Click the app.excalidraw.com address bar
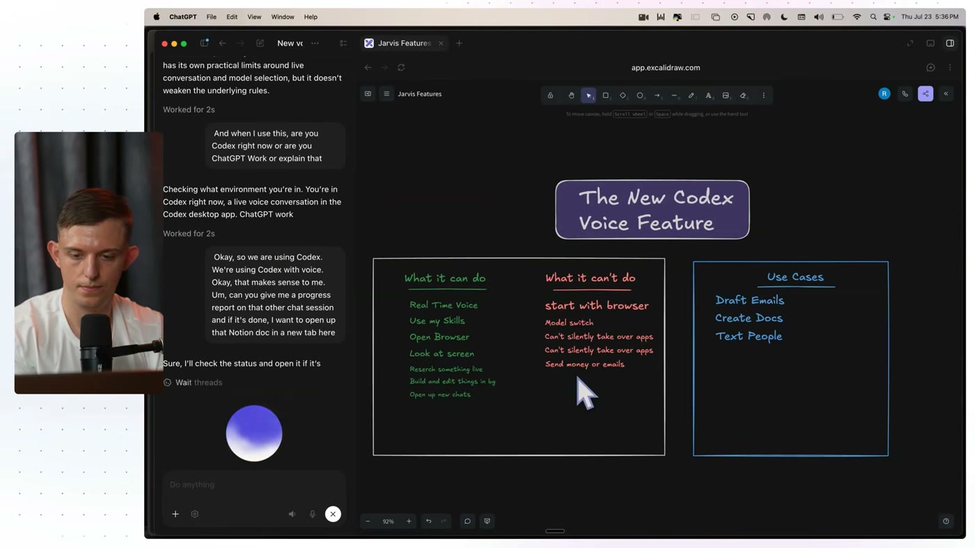The image size is (975, 548). [x=666, y=67]
